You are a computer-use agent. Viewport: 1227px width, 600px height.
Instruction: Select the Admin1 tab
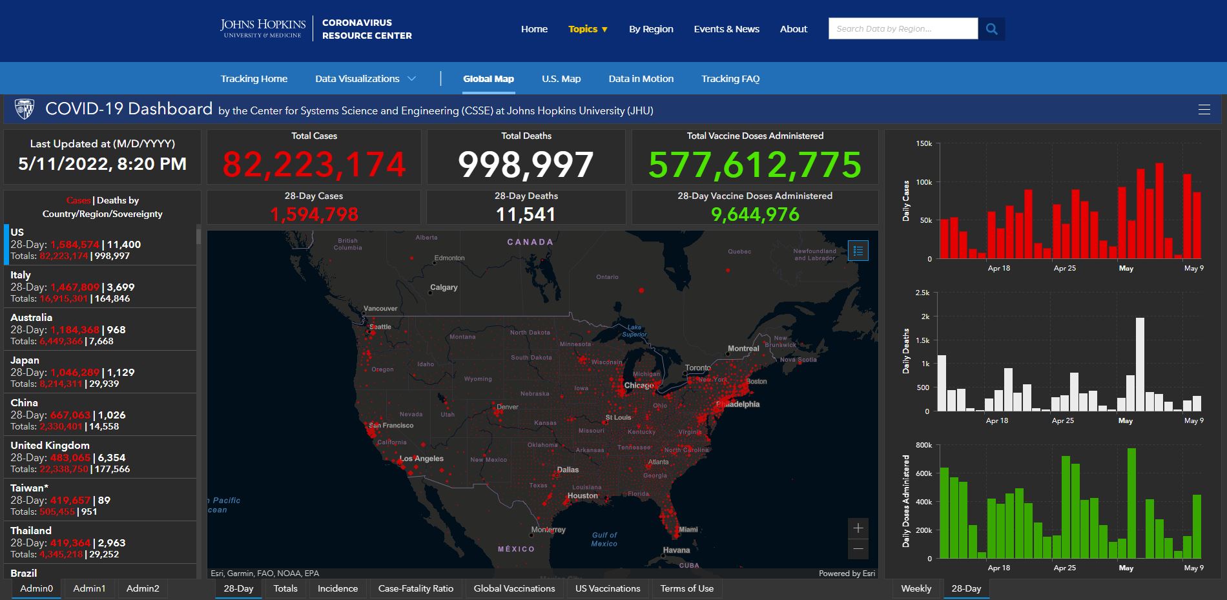tap(89, 588)
